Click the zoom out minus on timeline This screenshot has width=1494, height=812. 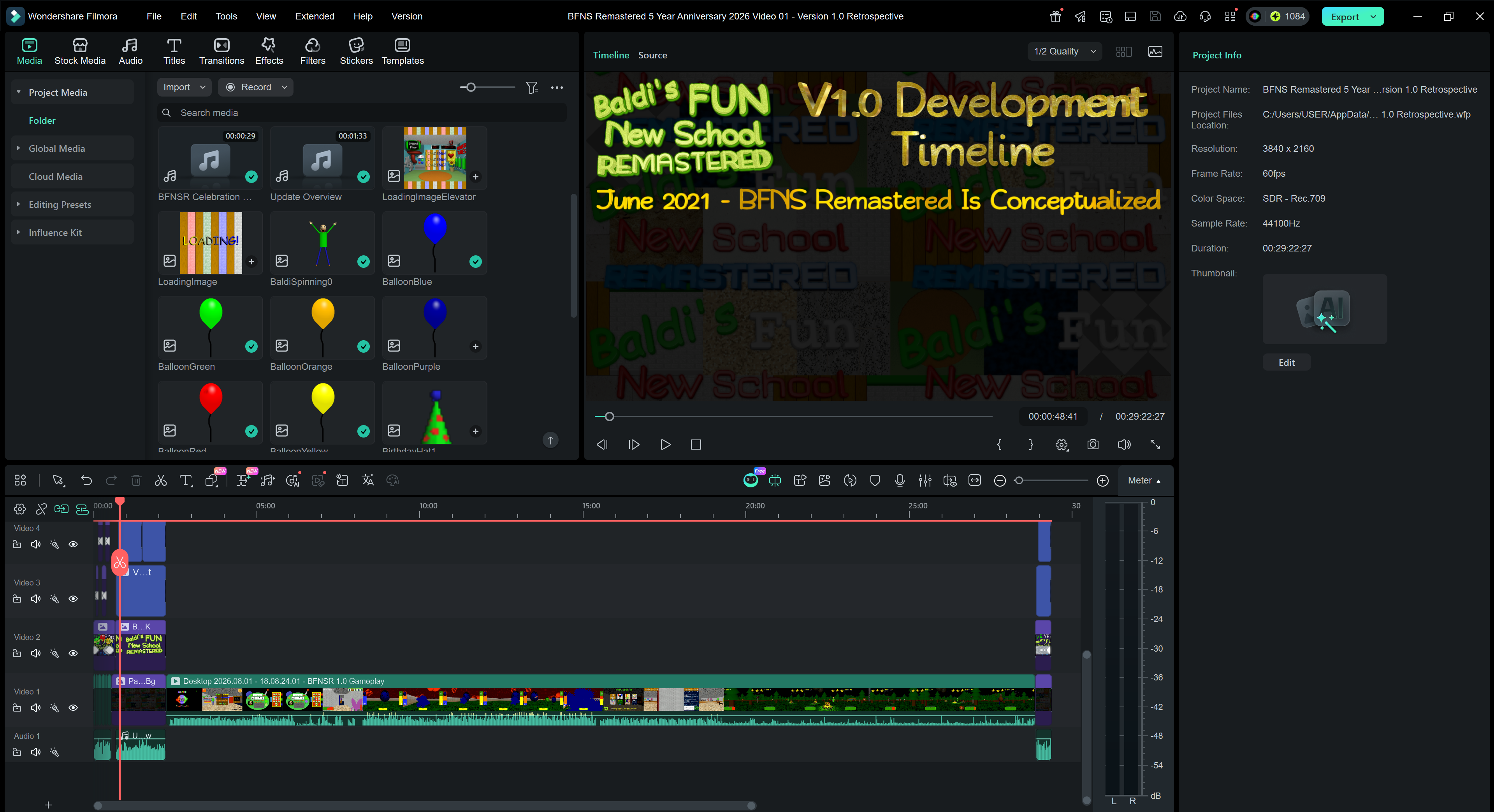pos(1000,480)
